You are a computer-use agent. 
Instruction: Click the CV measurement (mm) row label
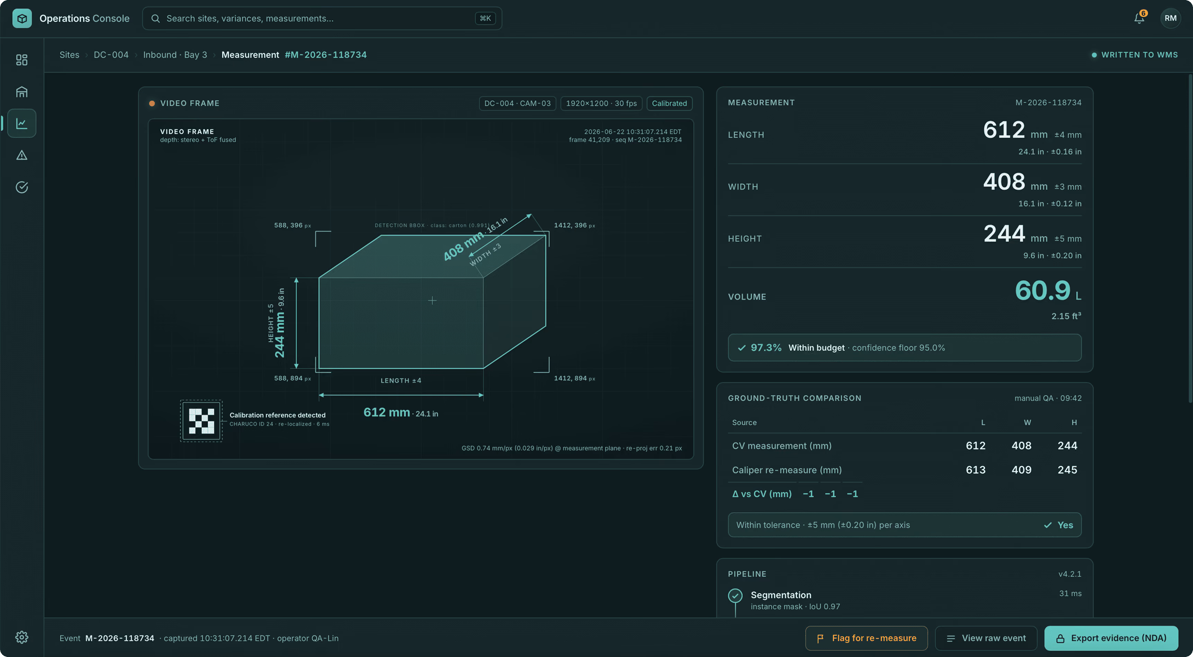click(x=782, y=445)
